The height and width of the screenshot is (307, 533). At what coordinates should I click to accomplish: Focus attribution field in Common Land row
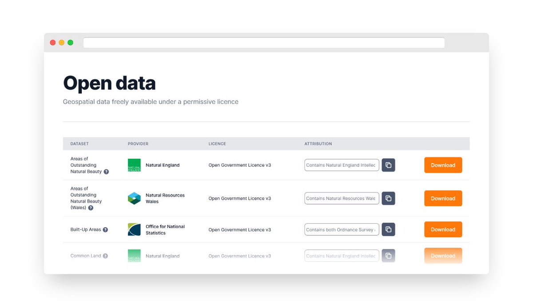342,256
